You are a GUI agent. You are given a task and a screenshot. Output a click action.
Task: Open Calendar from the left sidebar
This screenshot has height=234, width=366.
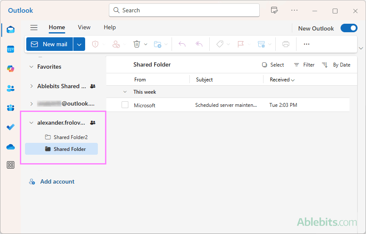click(x=11, y=49)
